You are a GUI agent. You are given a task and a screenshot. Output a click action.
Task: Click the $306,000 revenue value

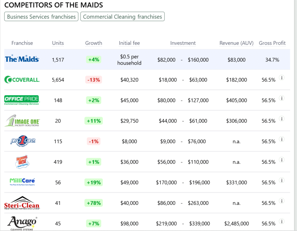(237, 121)
